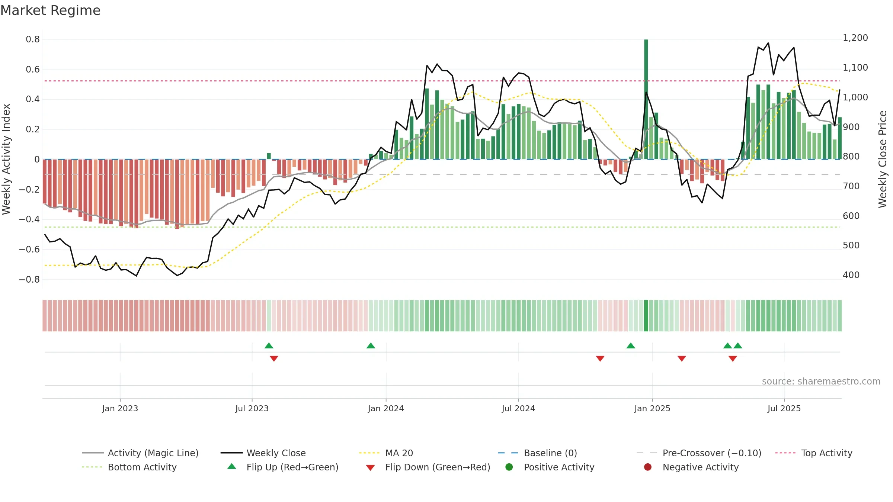Click the flip-down marker just after Jul 2023
This screenshot has height=502, width=893.
click(x=274, y=358)
